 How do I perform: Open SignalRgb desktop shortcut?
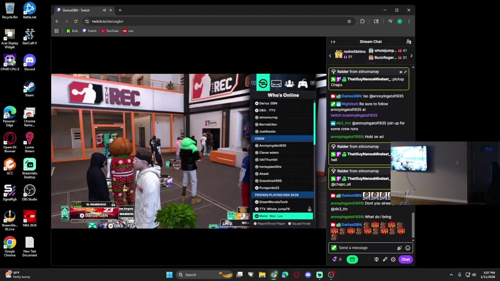click(10, 193)
